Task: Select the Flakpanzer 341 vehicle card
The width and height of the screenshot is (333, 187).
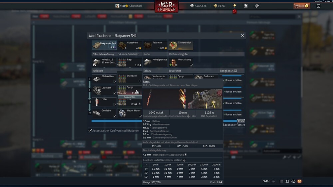Action: (104, 45)
